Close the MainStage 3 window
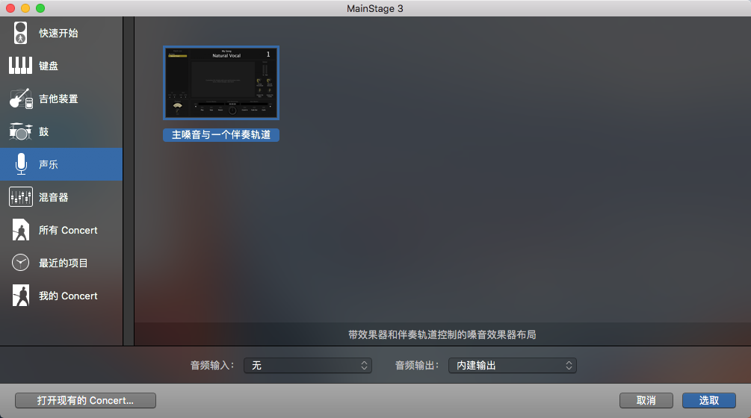This screenshot has height=418, width=751. 10,8
